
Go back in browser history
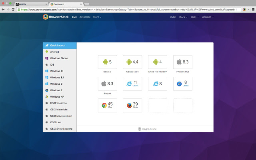point(3,10)
